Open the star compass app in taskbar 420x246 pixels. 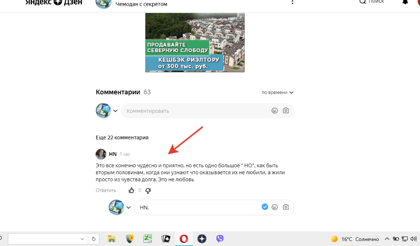202,239
